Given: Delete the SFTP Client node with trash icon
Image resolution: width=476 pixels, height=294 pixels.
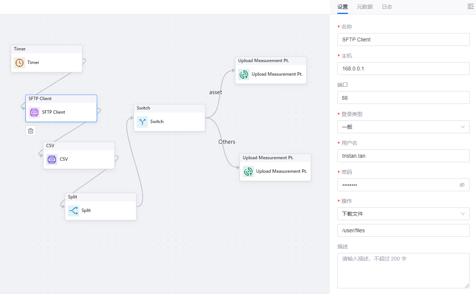Looking at the screenshot, I should [31, 131].
